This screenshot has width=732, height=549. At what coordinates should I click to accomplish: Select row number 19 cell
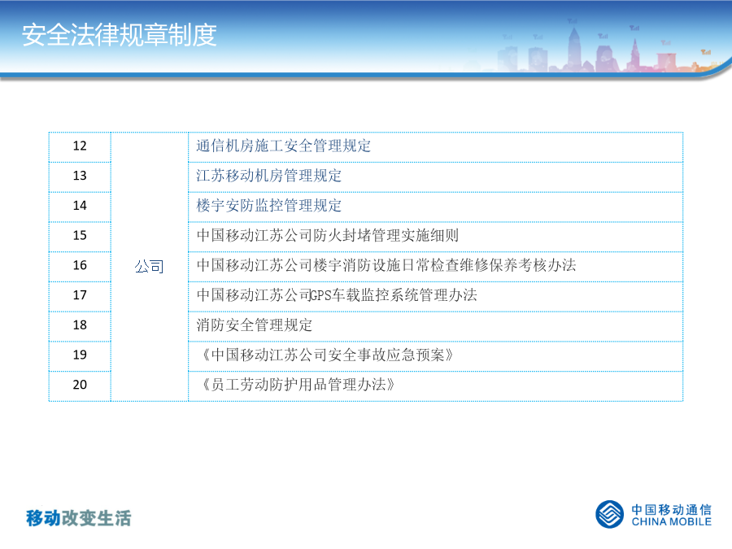80,356
